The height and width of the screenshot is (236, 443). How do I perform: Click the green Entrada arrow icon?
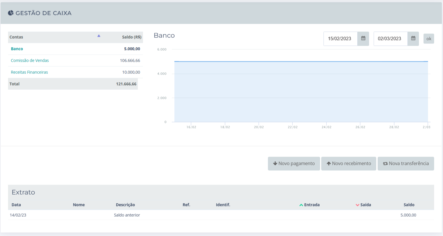tap(301, 205)
